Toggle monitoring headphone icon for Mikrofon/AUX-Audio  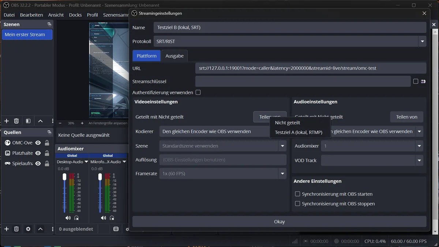(x=112, y=218)
